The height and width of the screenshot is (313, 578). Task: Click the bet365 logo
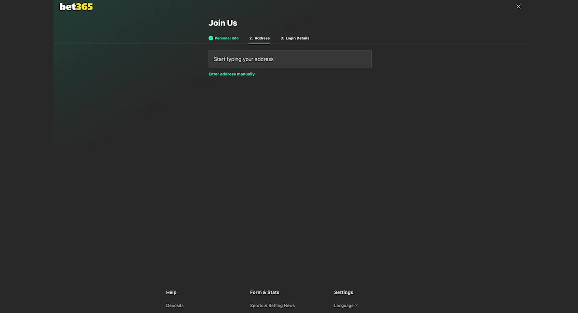(x=76, y=7)
